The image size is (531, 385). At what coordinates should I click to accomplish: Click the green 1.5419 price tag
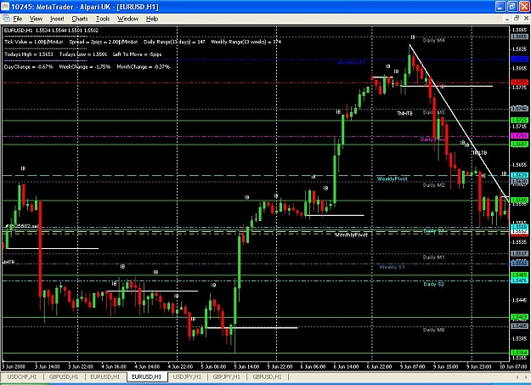point(519,317)
